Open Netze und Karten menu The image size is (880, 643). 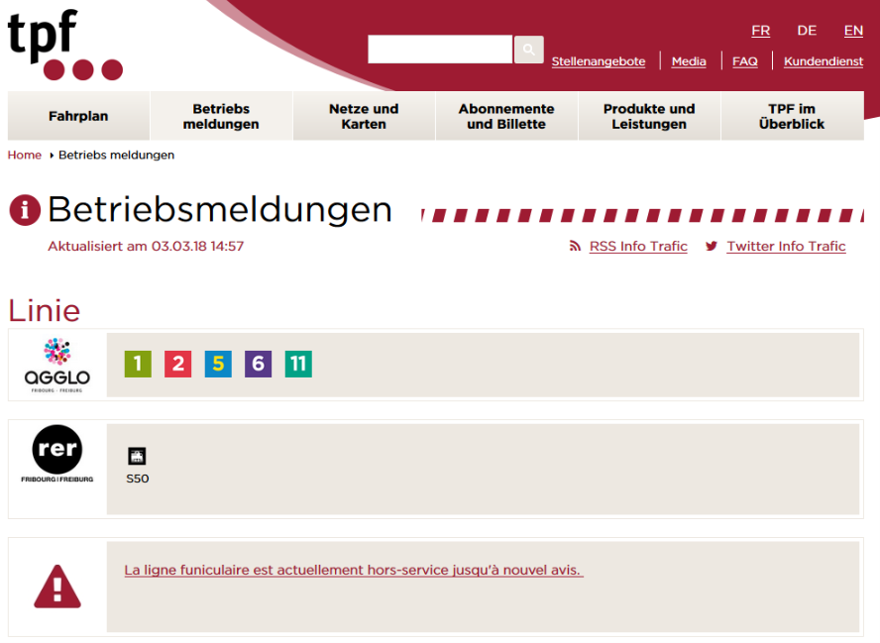click(364, 117)
